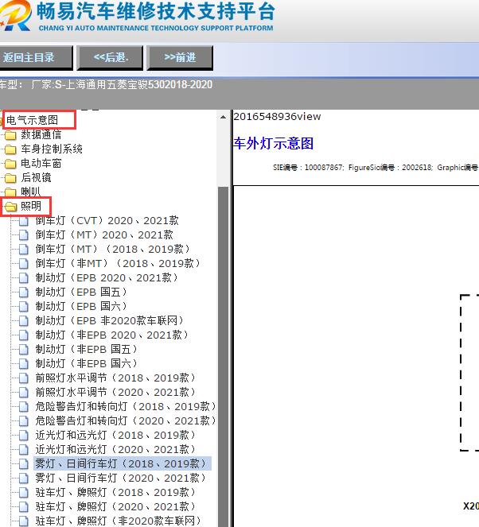Open the 电动车窗 folder icon
The height and width of the screenshot is (527, 479).
pos(10,164)
